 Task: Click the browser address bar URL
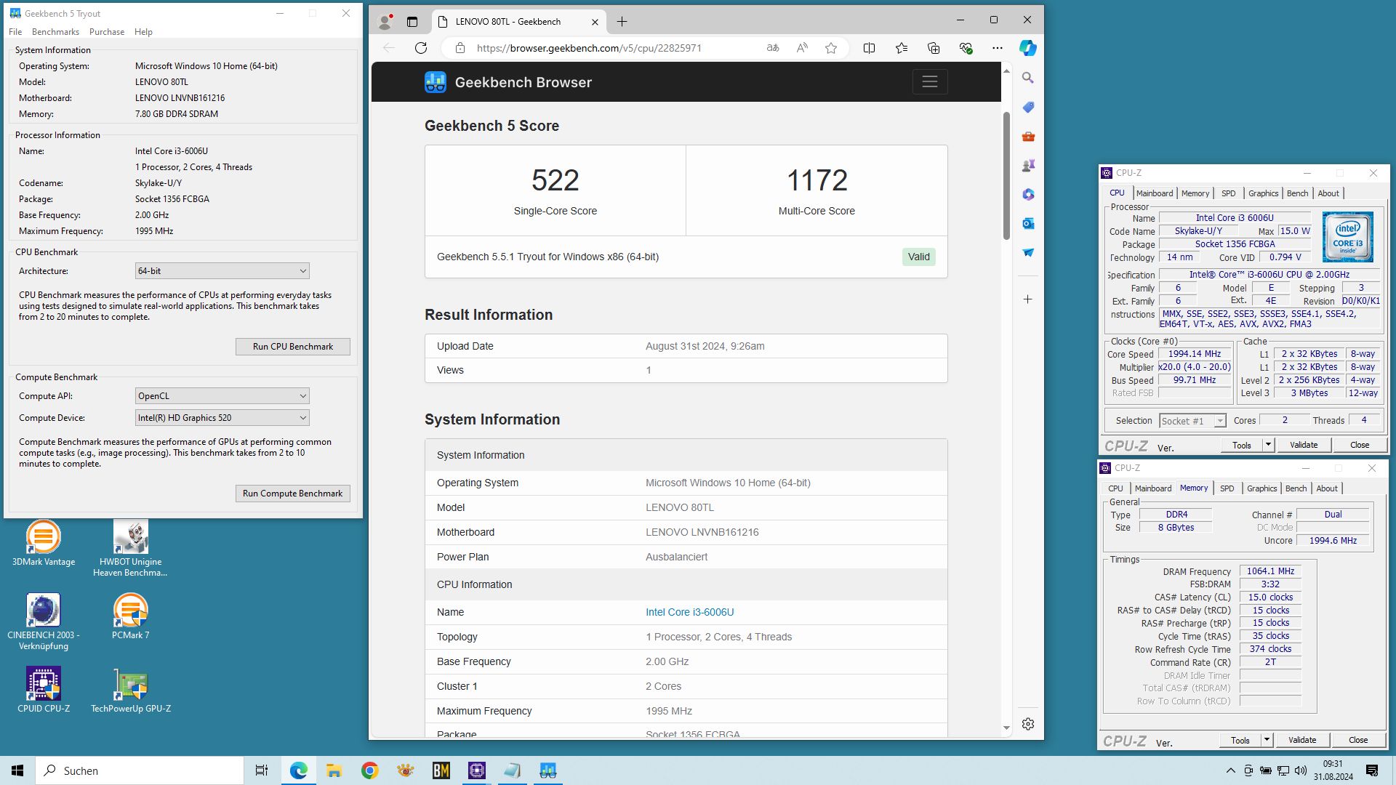coord(589,48)
